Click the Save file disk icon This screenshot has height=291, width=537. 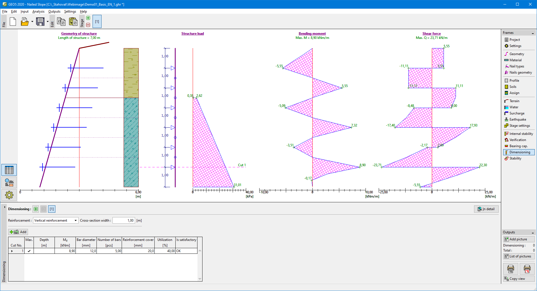tap(40, 22)
